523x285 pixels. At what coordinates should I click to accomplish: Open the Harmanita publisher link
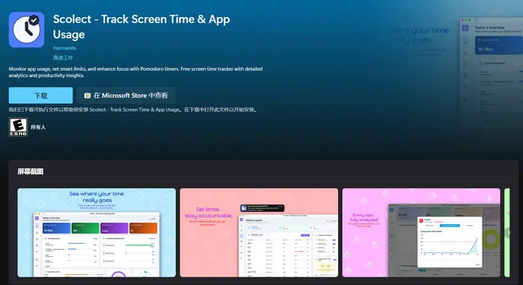(x=64, y=48)
